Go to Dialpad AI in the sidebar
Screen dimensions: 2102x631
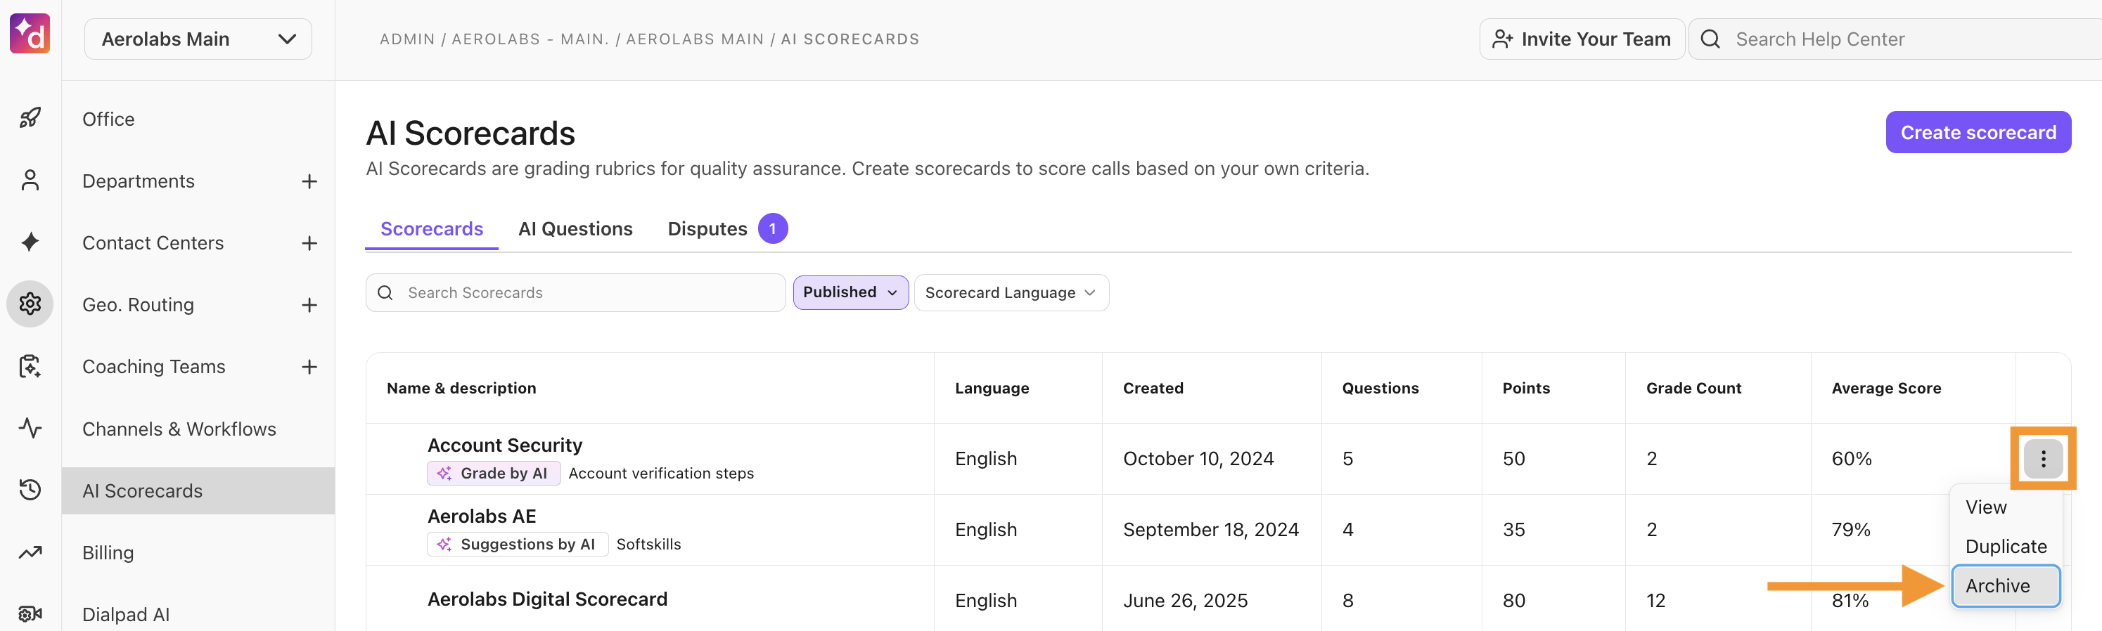(x=127, y=615)
